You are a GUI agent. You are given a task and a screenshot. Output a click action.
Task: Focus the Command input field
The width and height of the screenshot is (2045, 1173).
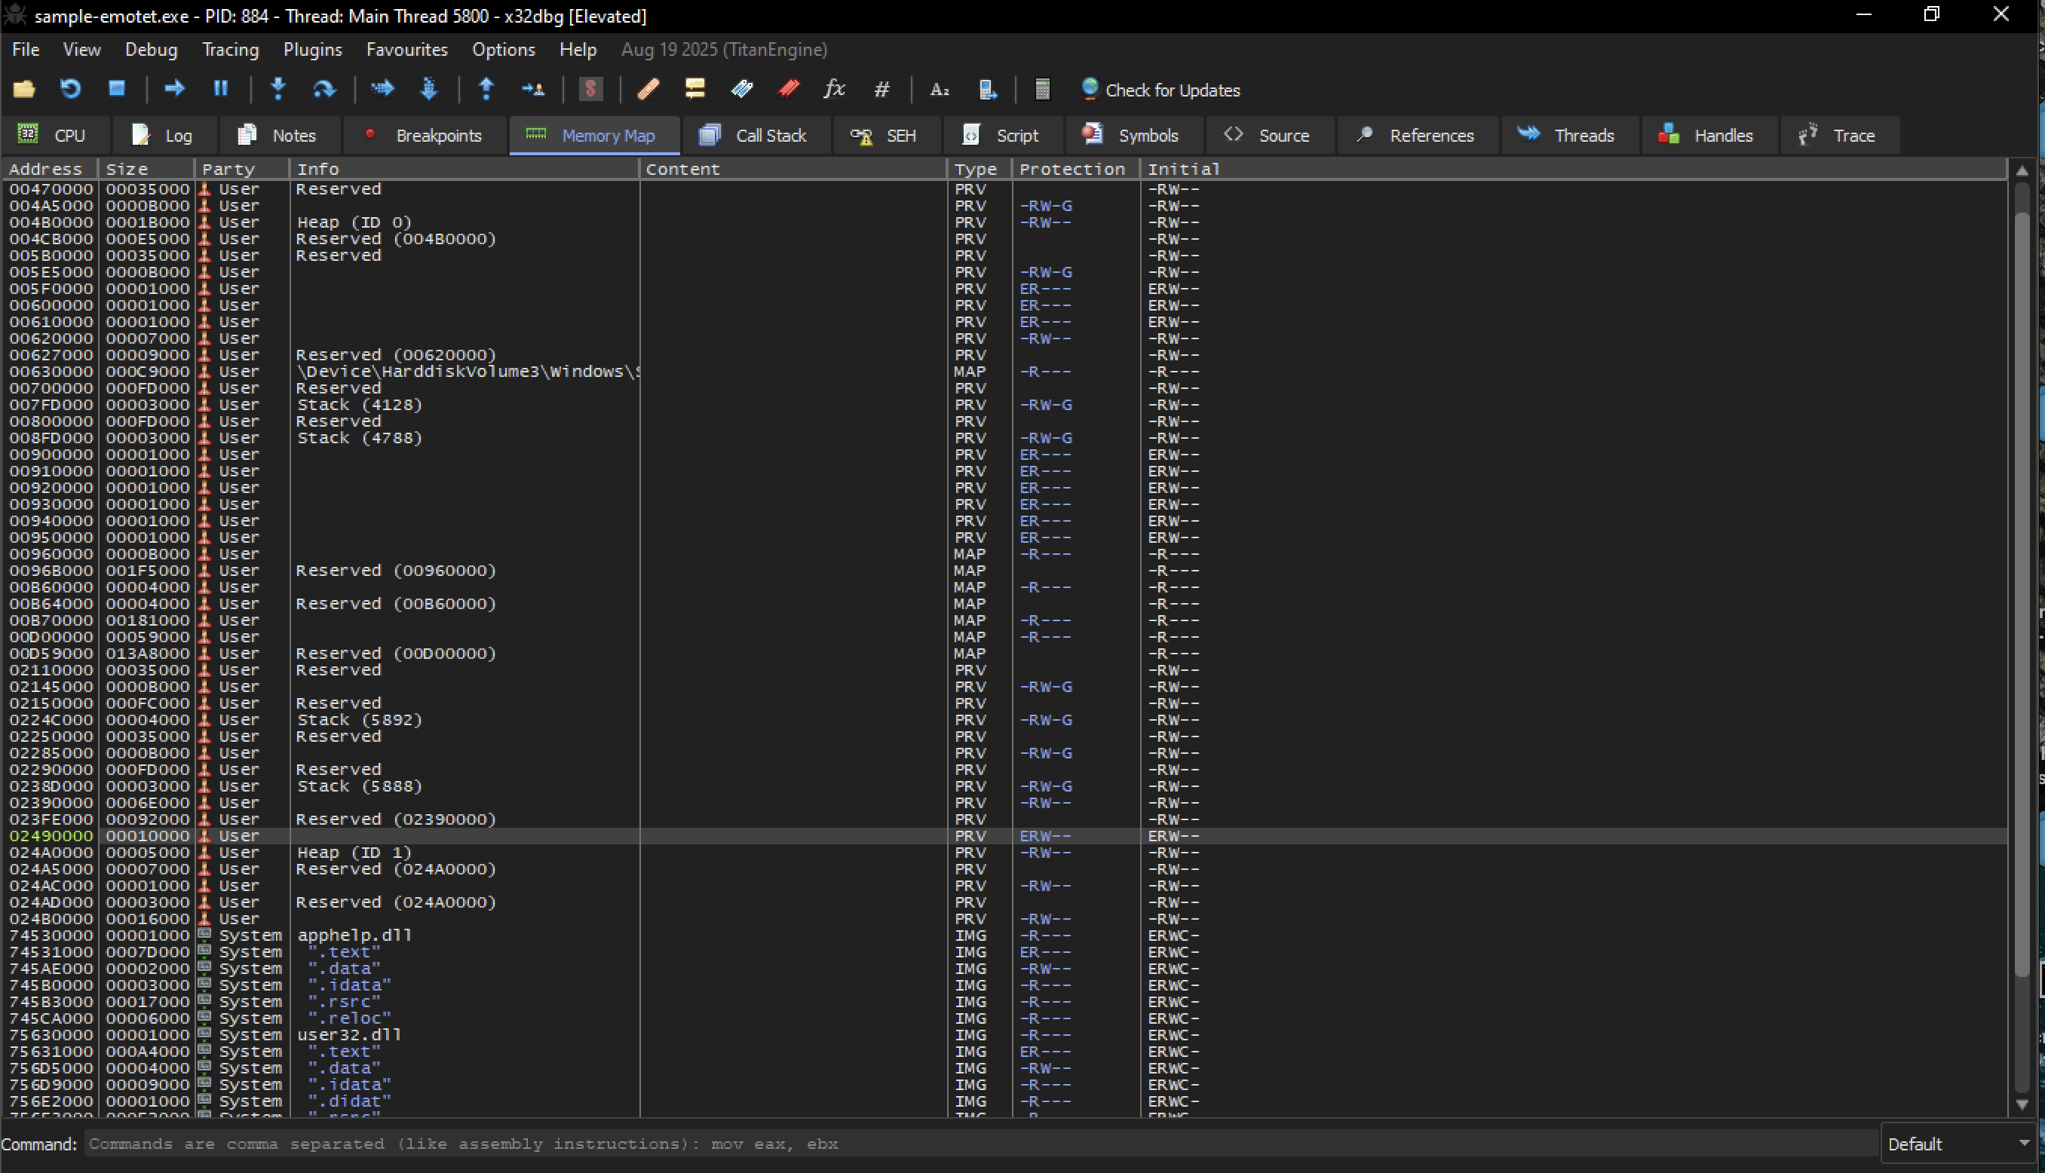982,1144
